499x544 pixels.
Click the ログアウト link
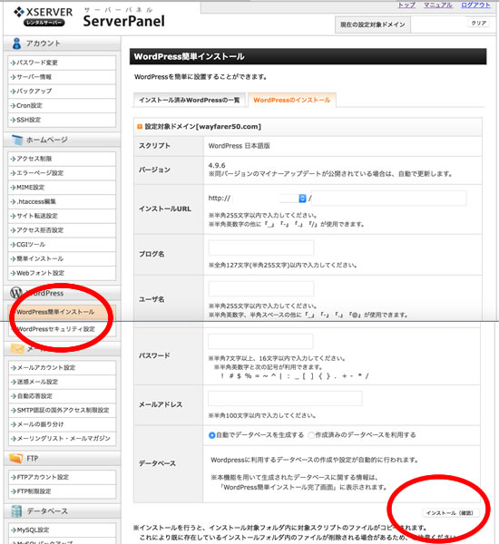tap(475, 5)
